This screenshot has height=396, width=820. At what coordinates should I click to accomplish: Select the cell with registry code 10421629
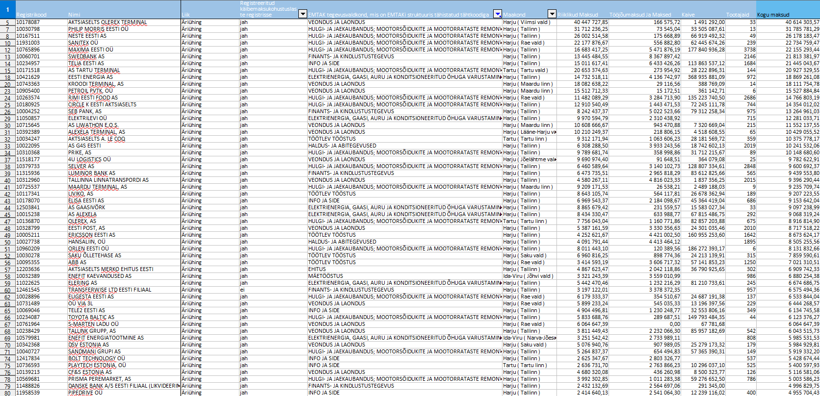28,77
